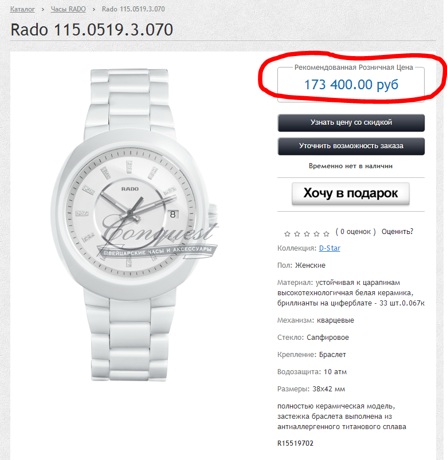Click the fifth rating star
The width and height of the screenshot is (447, 460).
326,233
